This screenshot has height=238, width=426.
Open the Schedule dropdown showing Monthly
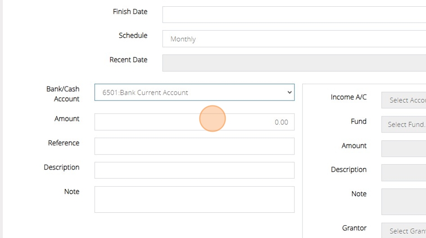[294, 39]
